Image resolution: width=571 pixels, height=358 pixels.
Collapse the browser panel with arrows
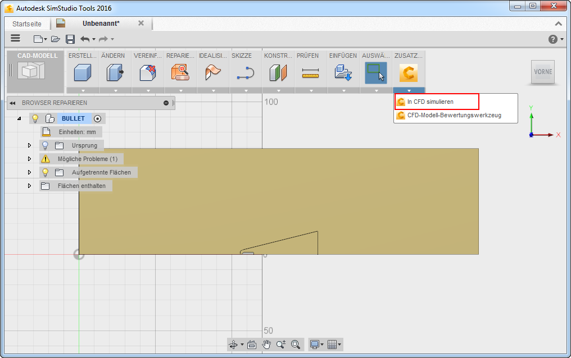click(x=13, y=103)
